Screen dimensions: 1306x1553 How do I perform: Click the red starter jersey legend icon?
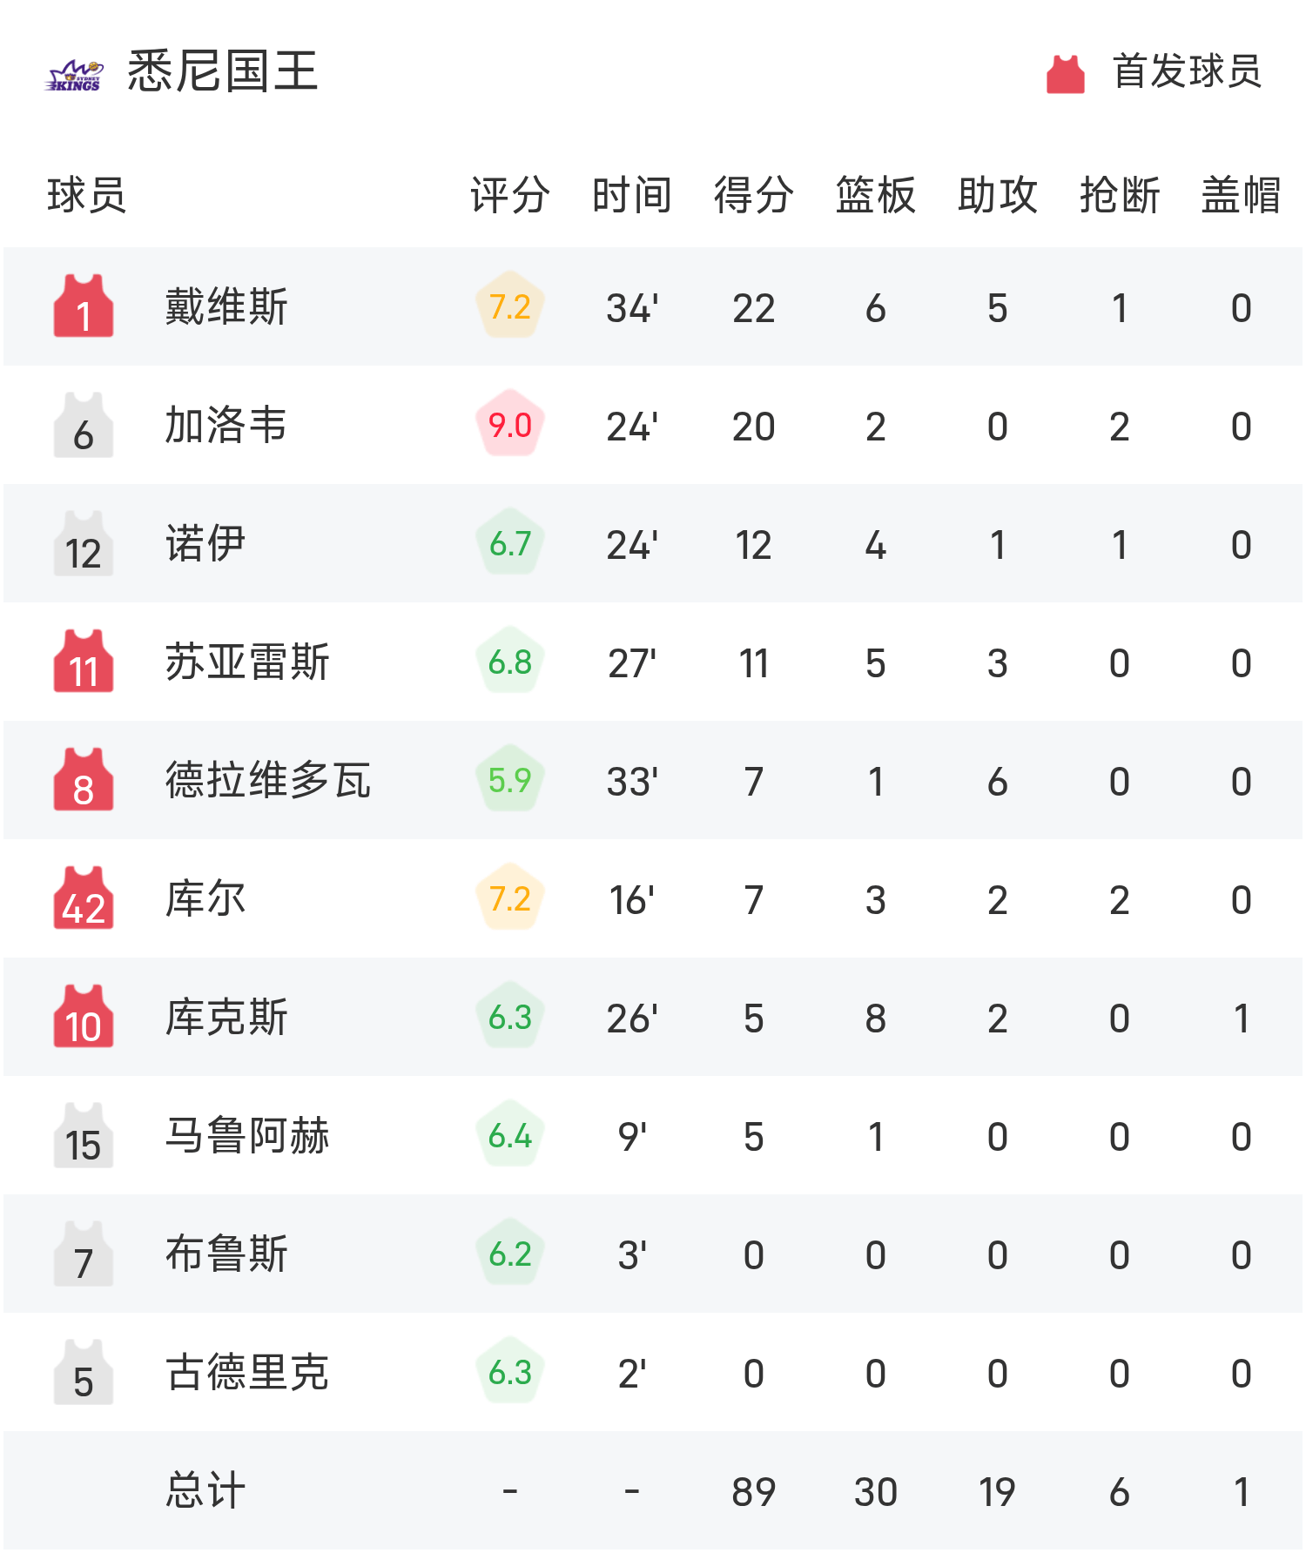click(1065, 73)
